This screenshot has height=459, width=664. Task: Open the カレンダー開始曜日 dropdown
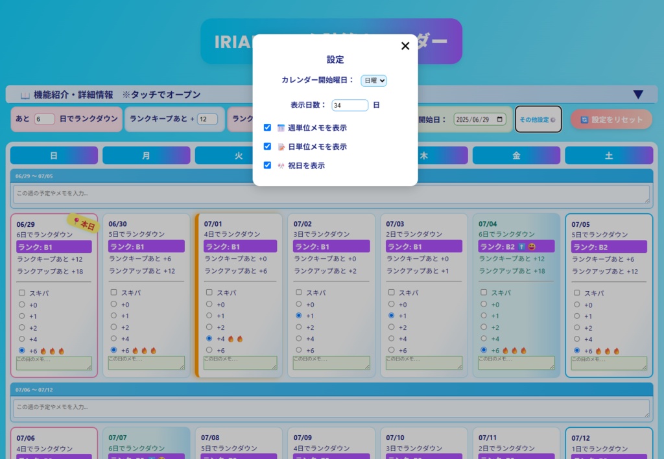pyautogui.click(x=373, y=80)
